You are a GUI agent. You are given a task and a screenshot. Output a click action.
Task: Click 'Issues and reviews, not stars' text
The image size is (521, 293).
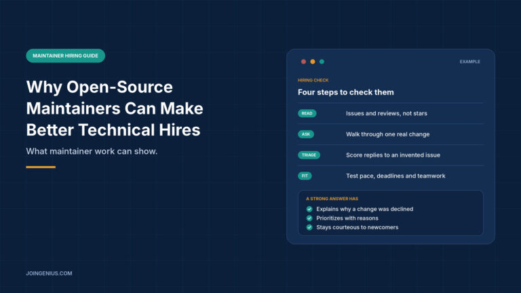[387, 113]
